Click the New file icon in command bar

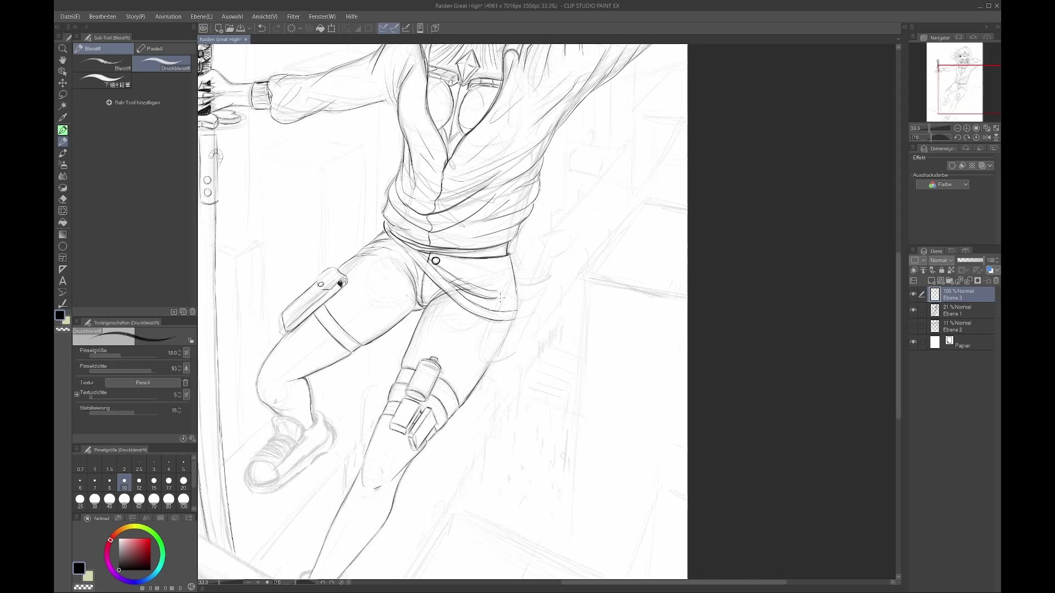218,28
